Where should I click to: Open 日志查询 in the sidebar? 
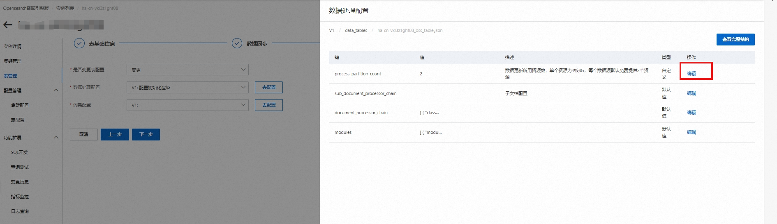click(20, 211)
